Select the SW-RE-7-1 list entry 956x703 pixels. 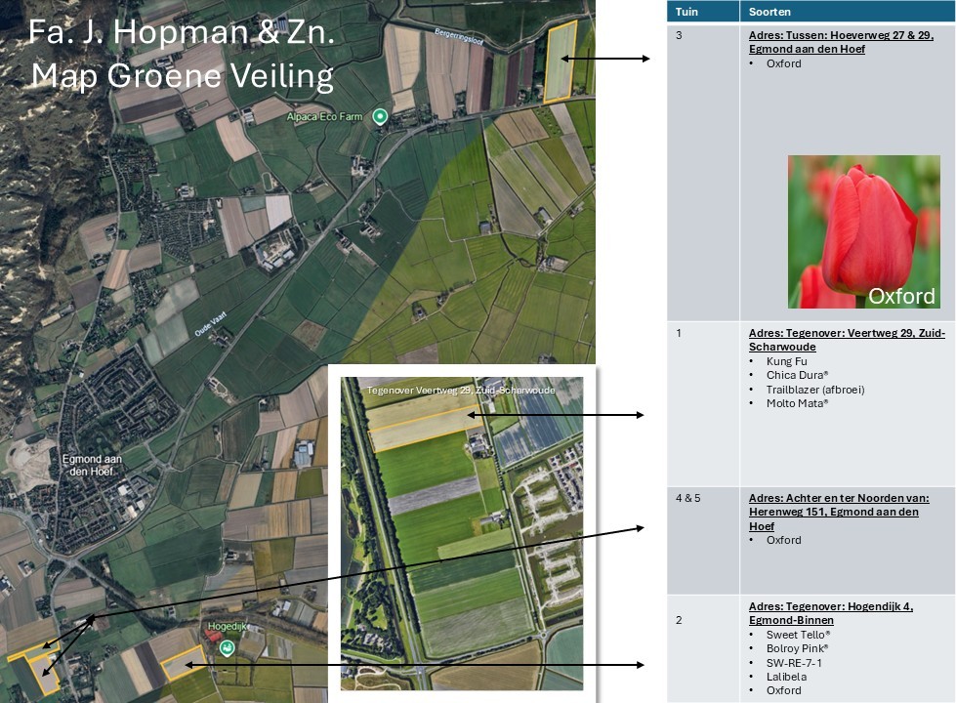pyautogui.click(x=794, y=663)
